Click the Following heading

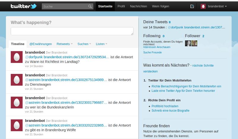152,36
